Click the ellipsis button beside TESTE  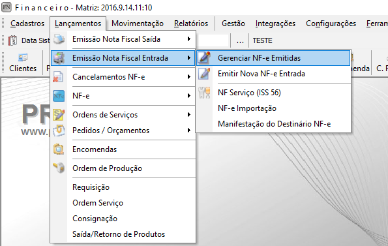[240, 40]
